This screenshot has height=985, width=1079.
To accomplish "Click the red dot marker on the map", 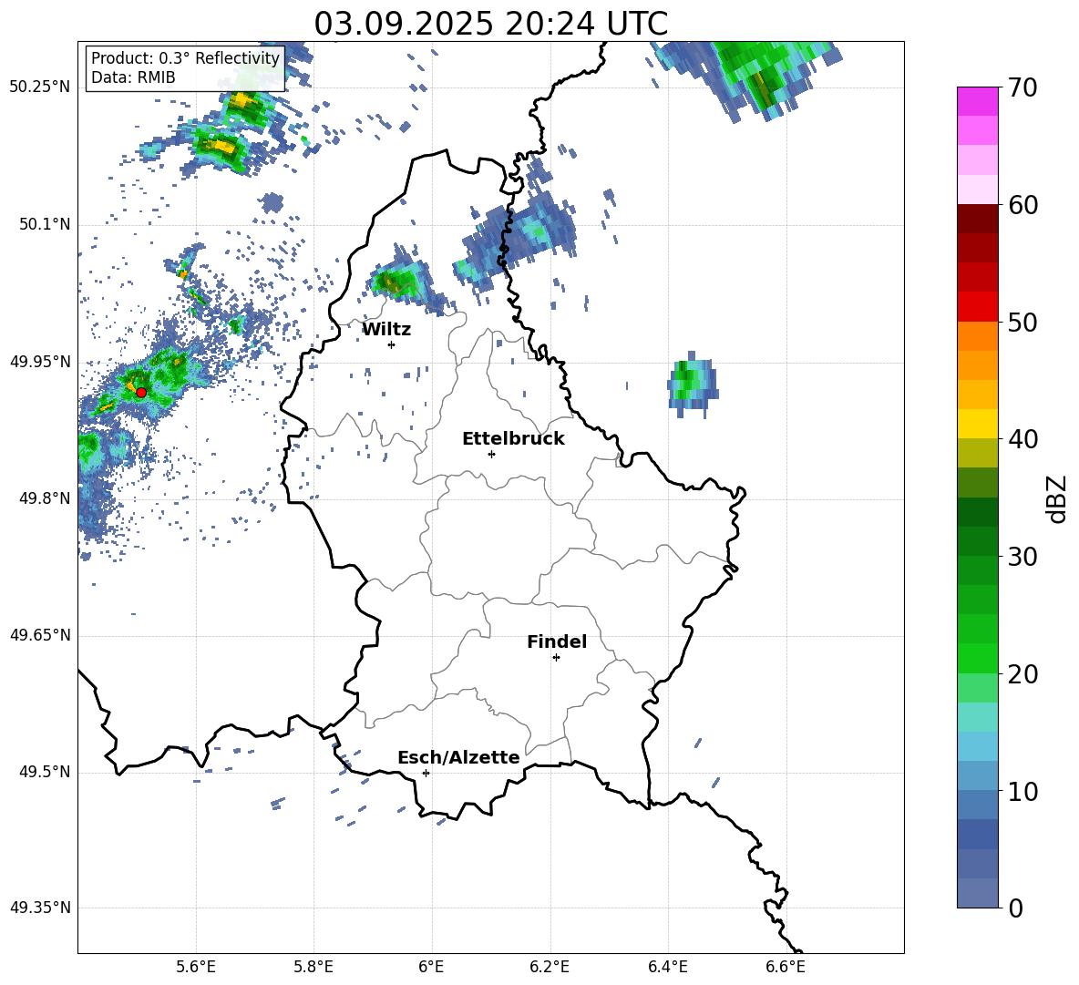I will [x=141, y=392].
